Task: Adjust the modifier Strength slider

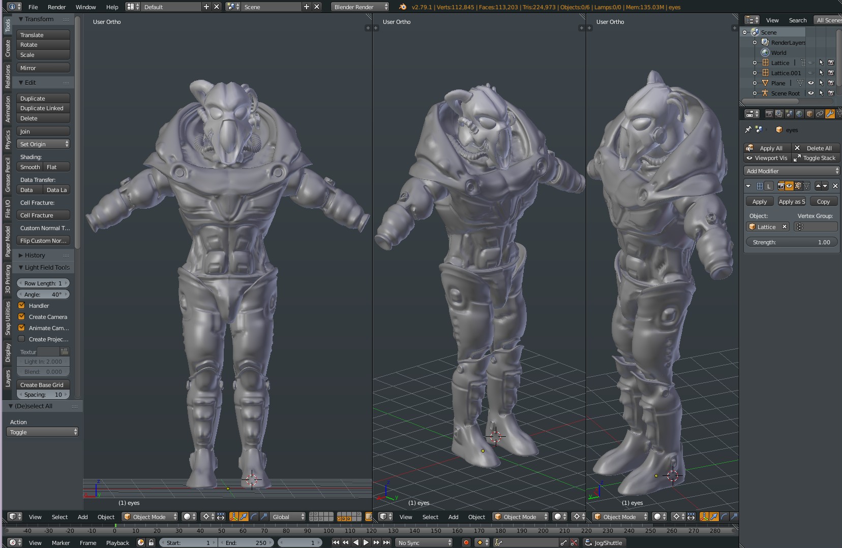Action: tap(791, 242)
